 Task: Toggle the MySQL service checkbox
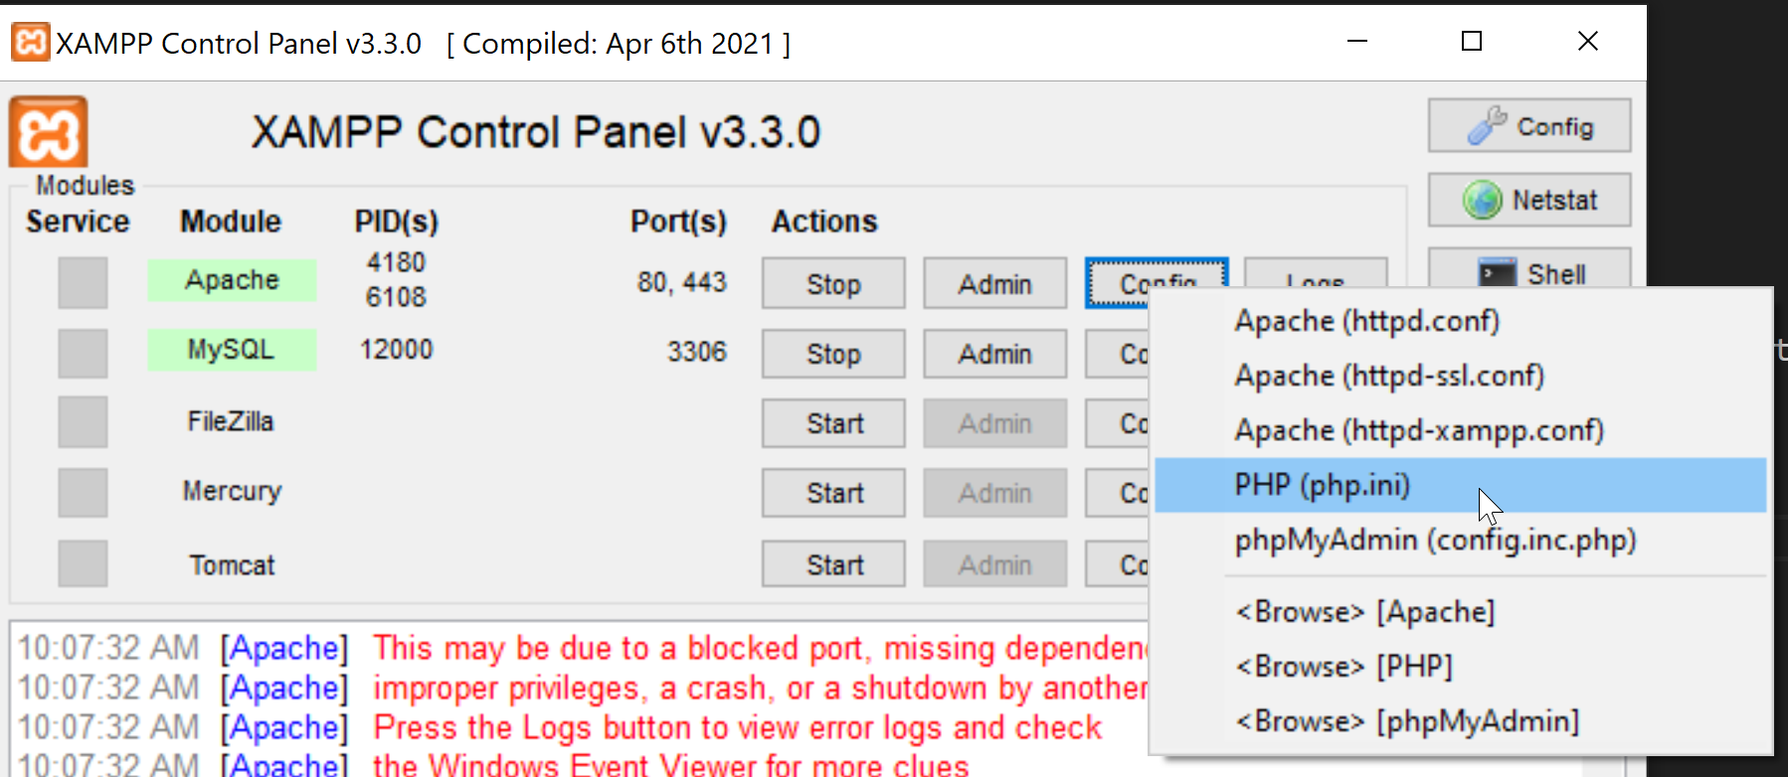(x=83, y=353)
